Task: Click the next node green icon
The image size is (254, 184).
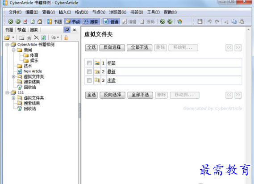Action: (170, 21)
